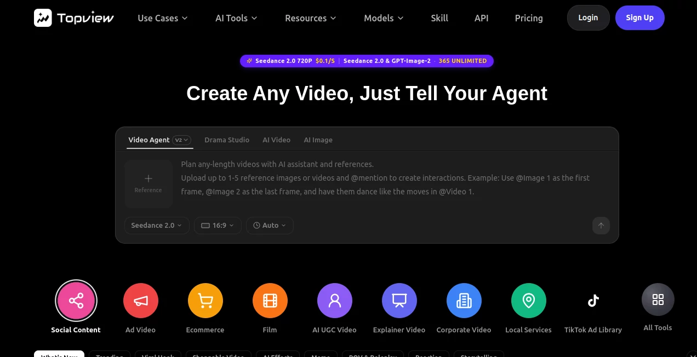Expand the AI Tools menu
Screen dimensions: 697x357
pyautogui.click(x=236, y=18)
